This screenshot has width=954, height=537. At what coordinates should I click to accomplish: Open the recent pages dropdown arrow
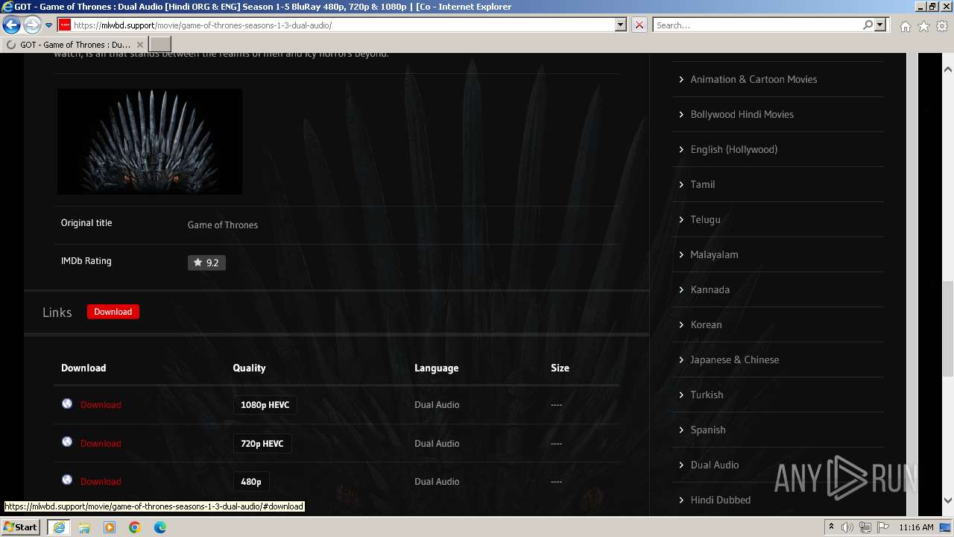tap(48, 25)
